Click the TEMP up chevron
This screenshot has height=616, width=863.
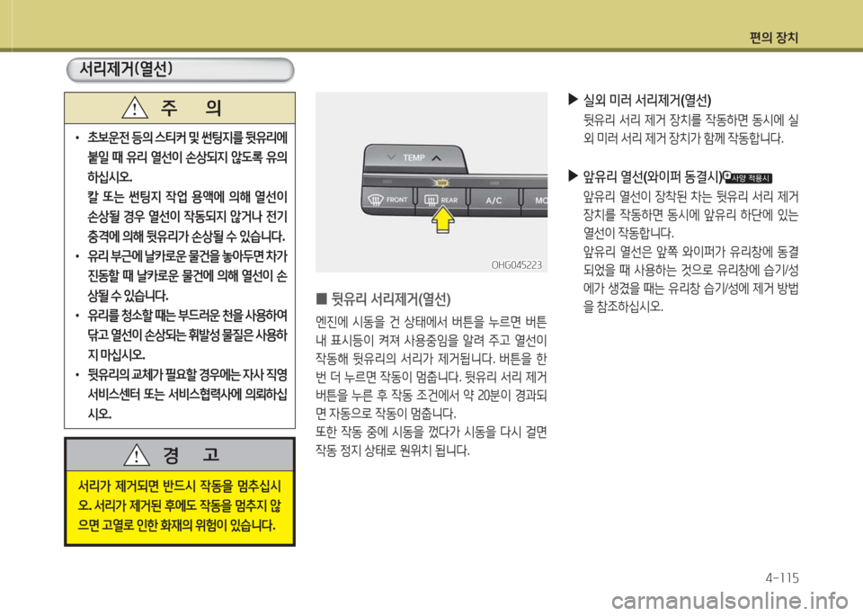point(436,156)
